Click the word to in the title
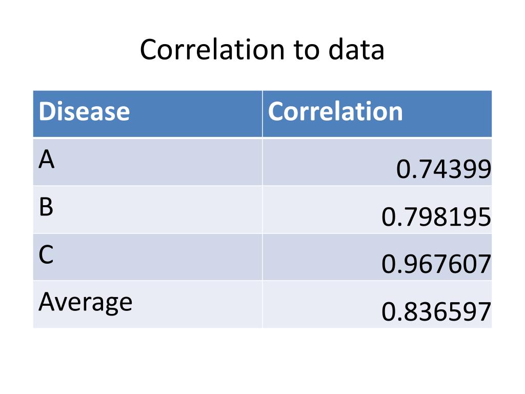 pos(307,50)
